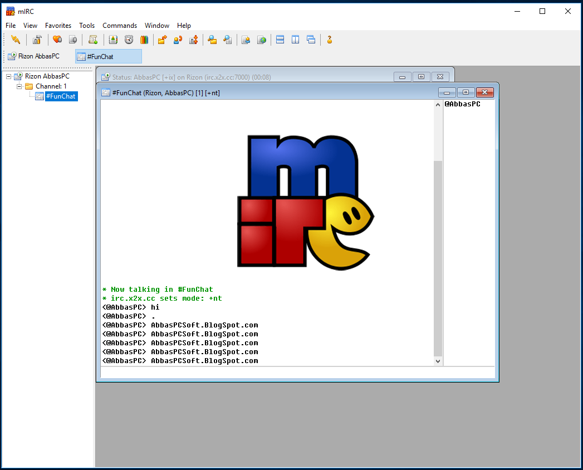Open the Favorites menu
This screenshot has width=583, height=470.
[58, 25]
